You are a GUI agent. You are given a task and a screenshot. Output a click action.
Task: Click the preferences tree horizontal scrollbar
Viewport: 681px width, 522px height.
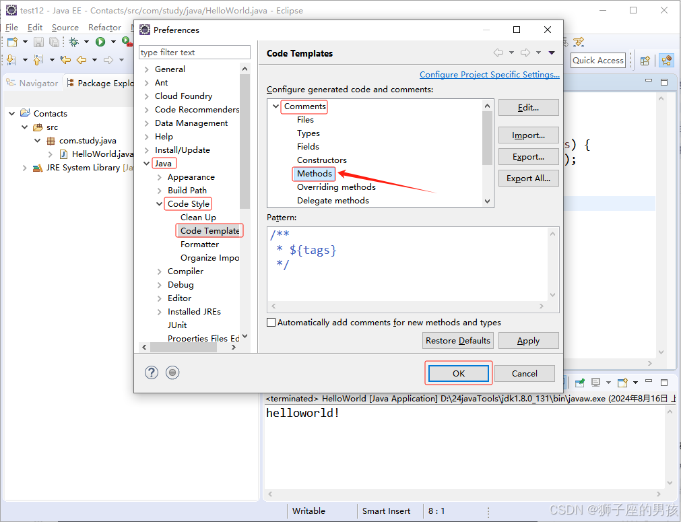pyautogui.click(x=183, y=347)
